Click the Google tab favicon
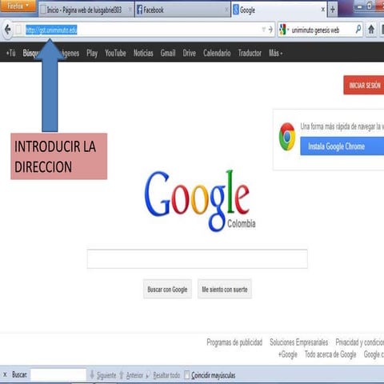Viewport: 384px width, 384px height. 236,10
